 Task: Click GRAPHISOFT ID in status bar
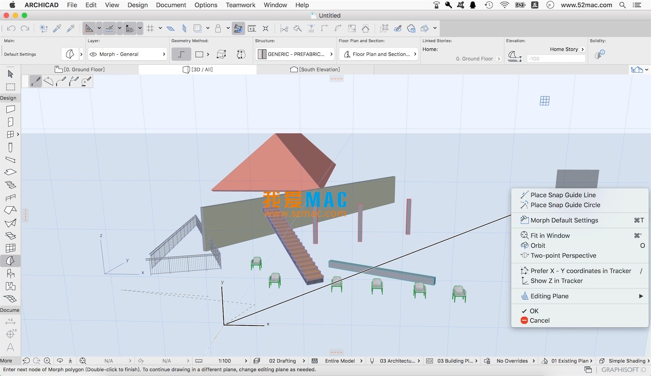tap(624, 370)
